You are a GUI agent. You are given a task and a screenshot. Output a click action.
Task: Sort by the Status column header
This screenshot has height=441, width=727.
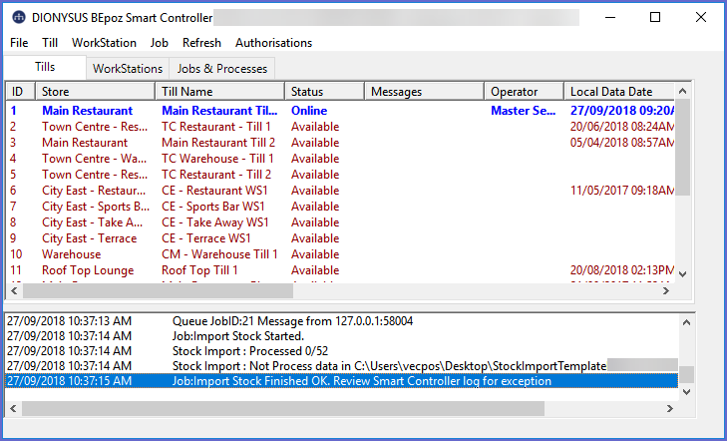pos(323,92)
